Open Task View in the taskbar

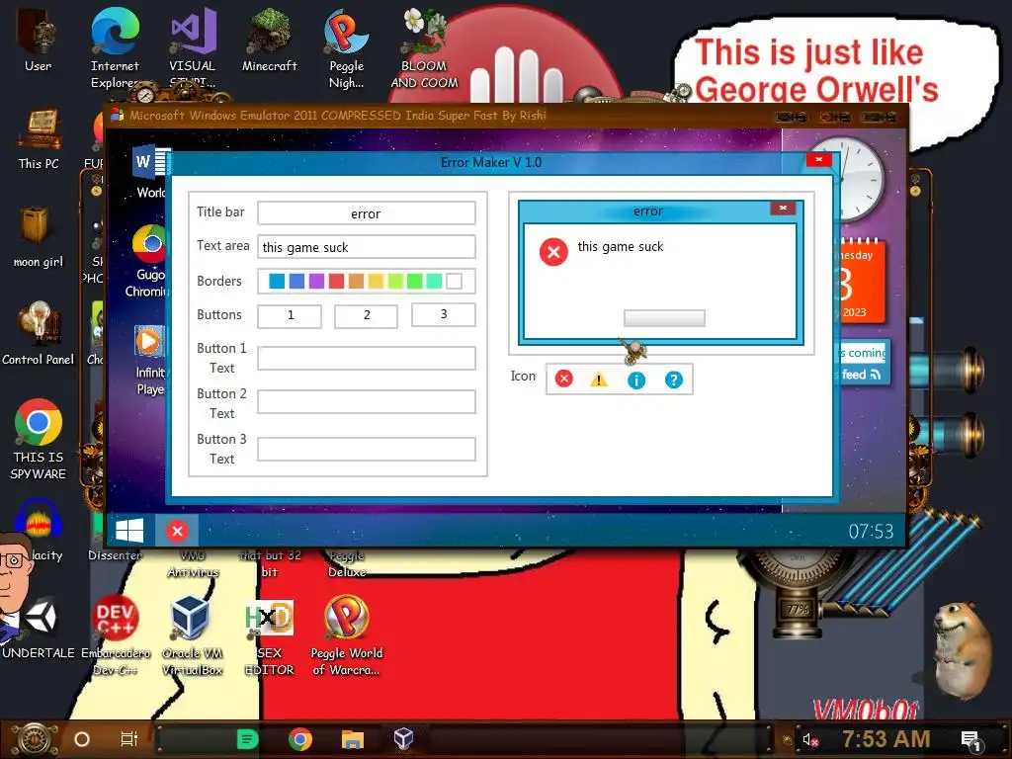129,739
